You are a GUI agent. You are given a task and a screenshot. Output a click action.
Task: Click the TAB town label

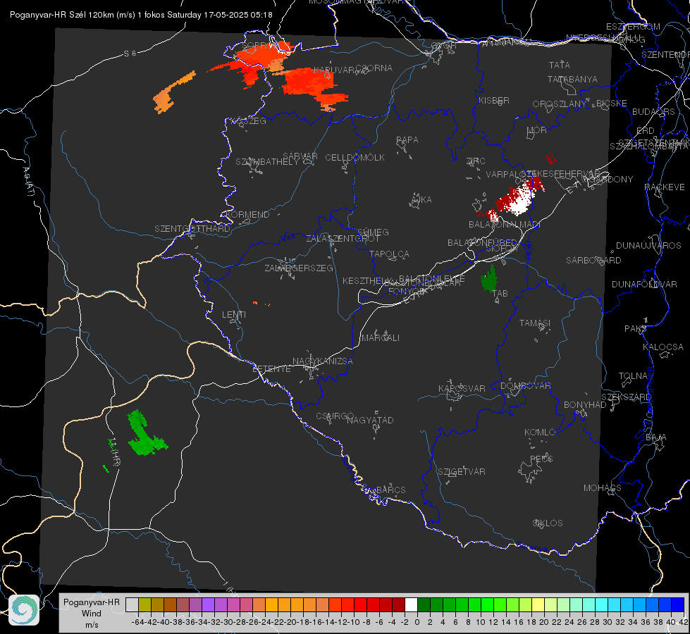click(500, 294)
